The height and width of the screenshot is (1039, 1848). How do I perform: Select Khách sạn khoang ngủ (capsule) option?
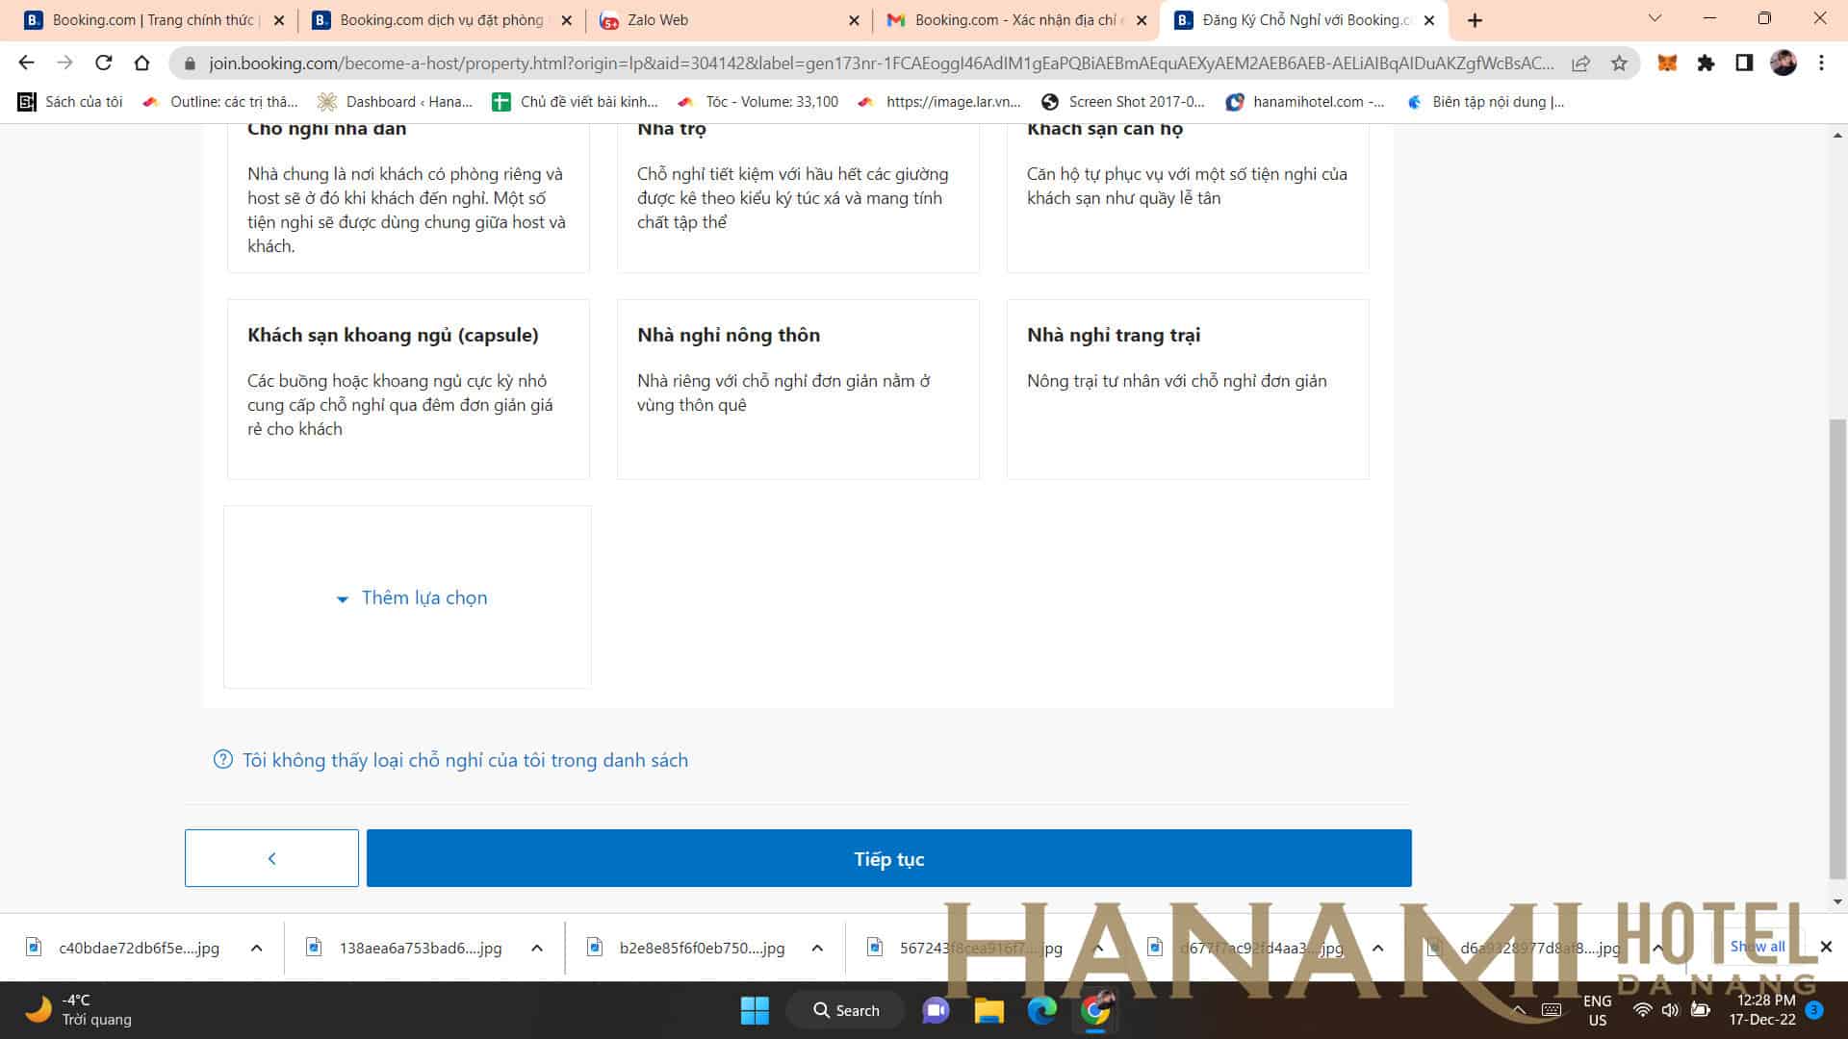point(408,389)
